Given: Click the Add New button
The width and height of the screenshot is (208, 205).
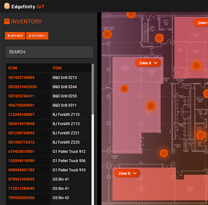Looking at the screenshot, I should coord(15,36).
